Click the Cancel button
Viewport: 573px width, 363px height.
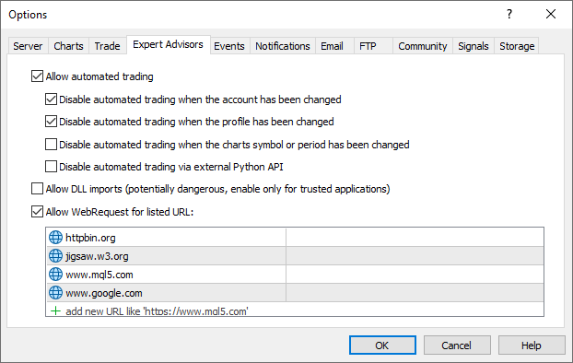[457, 345]
